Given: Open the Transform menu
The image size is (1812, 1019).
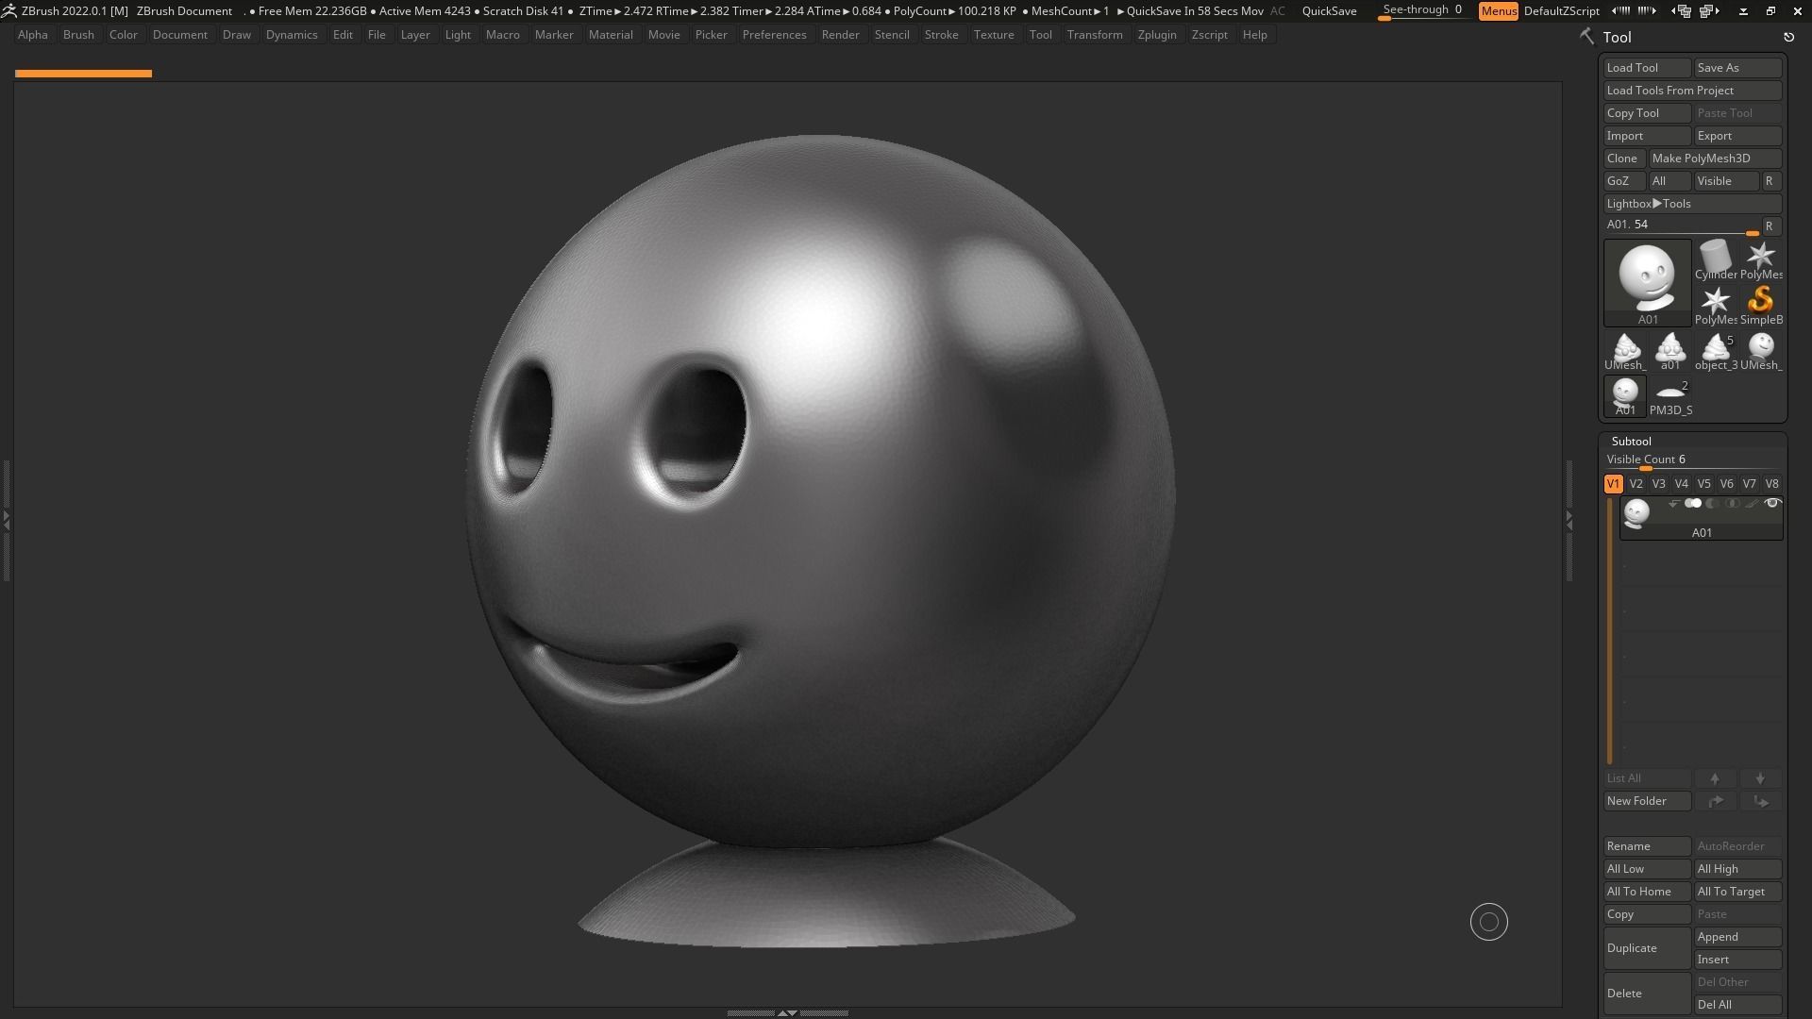Looking at the screenshot, I should [1095, 35].
